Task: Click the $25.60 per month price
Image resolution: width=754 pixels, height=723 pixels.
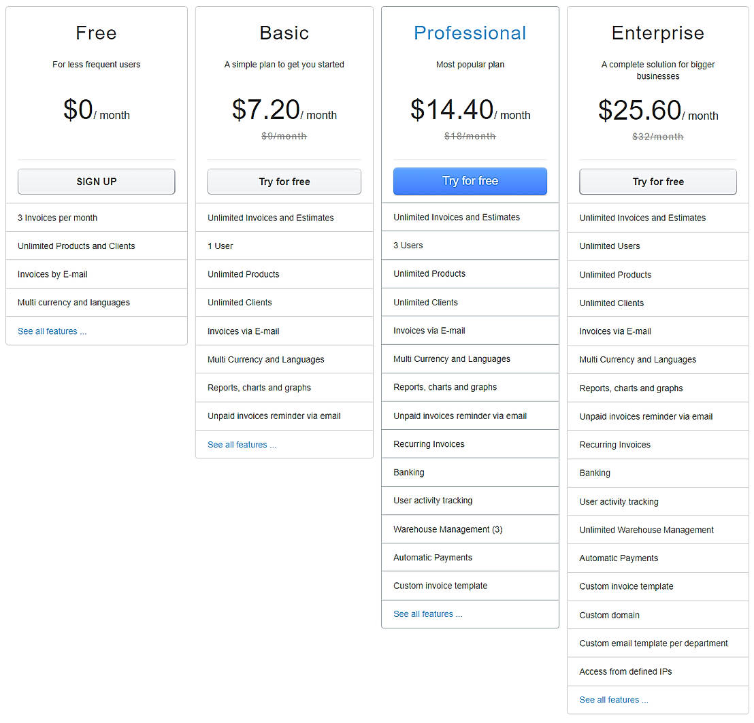Action: 657,111
